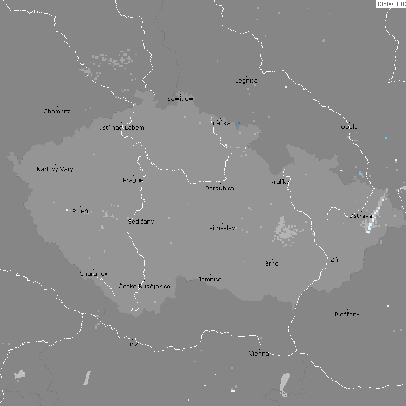Select the Vienna city label
The image size is (406, 406).
click(259, 354)
